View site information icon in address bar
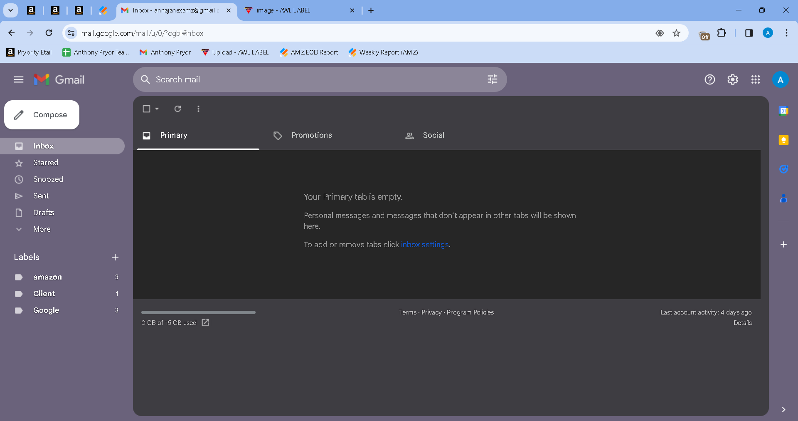Screen dimensions: 798x421 [x=71, y=33]
